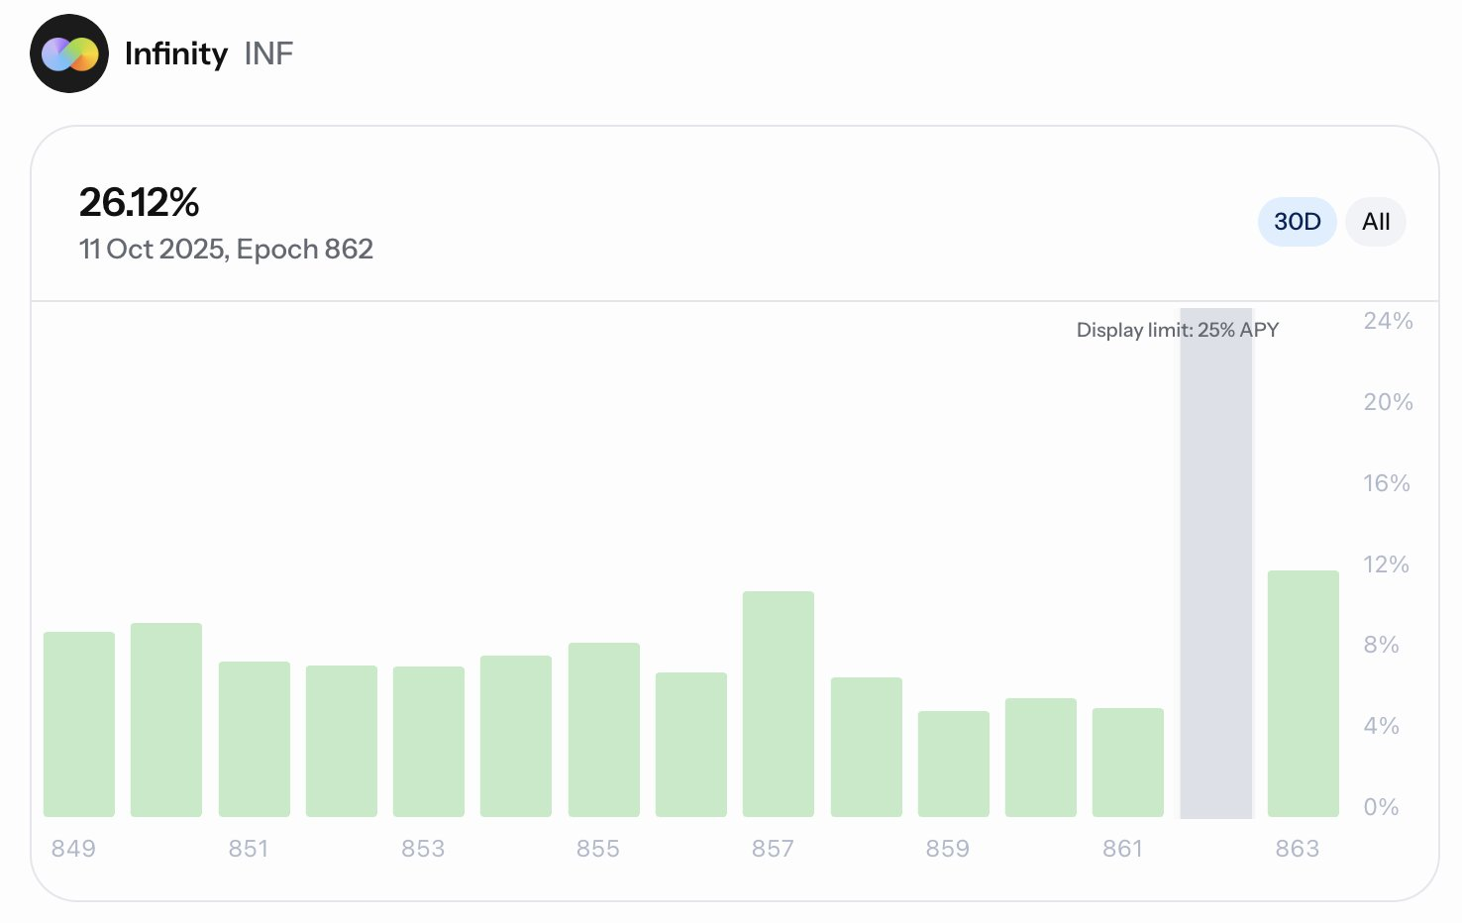This screenshot has height=923, width=1462.
Task: Click the epoch 858 bar
Action: pyautogui.click(x=867, y=747)
